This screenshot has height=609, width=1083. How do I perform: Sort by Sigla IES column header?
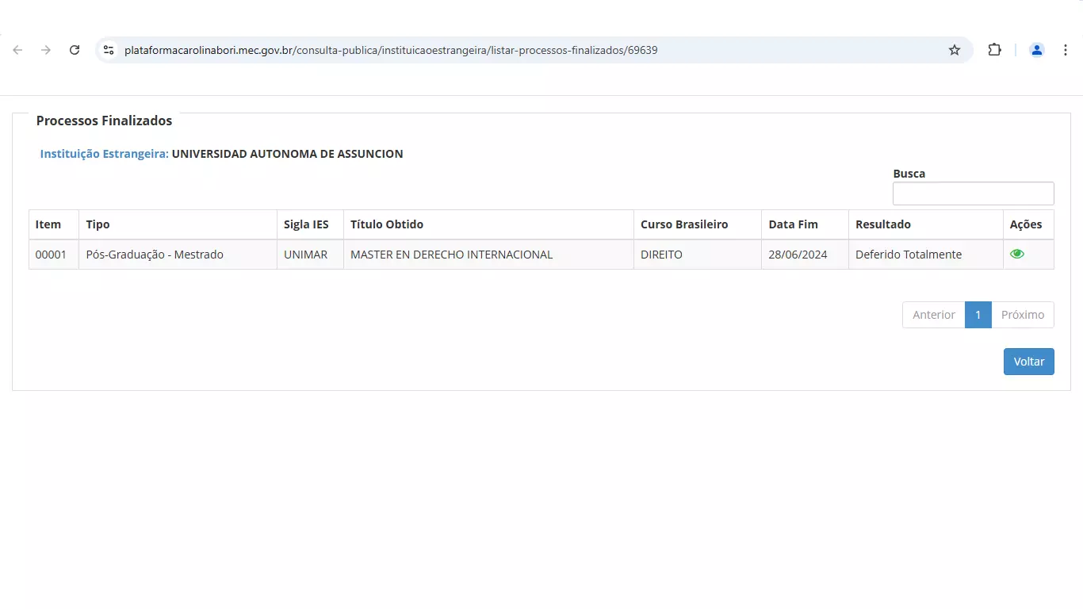click(310, 224)
